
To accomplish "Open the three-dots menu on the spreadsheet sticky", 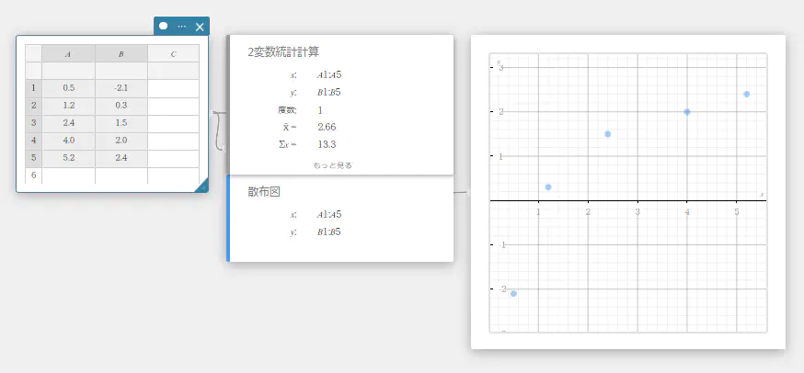I will pyautogui.click(x=182, y=27).
